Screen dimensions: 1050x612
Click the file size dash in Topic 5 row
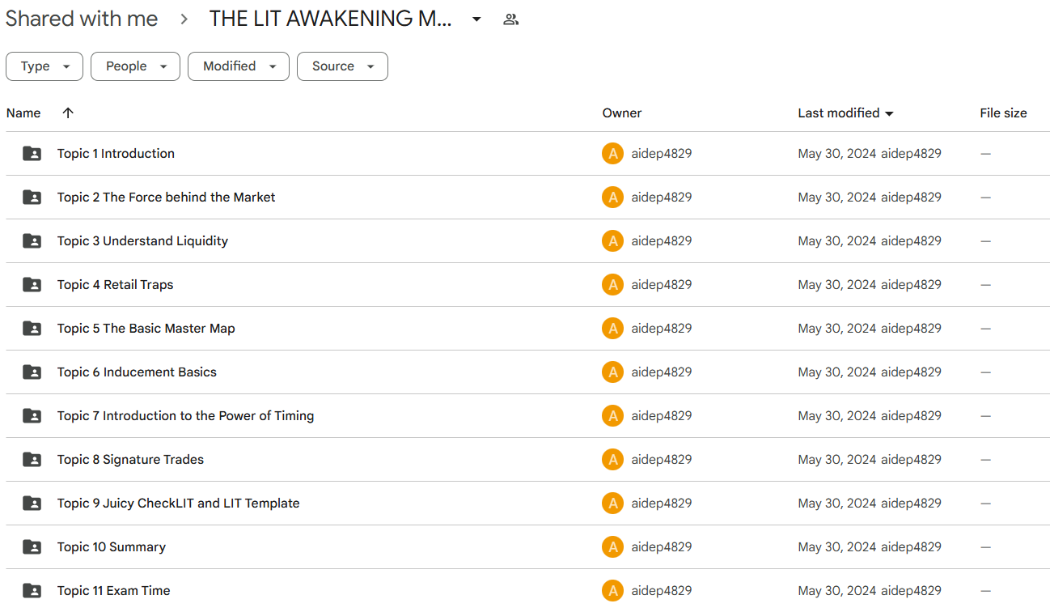click(x=985, y=328)
